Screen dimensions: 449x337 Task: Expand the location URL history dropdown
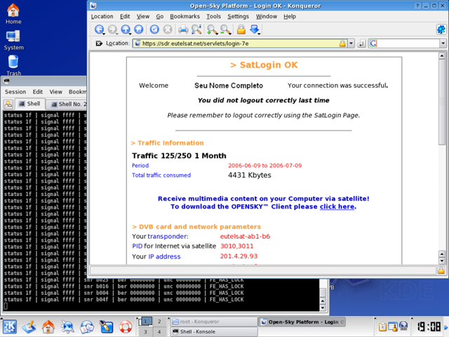click(351, 44)
